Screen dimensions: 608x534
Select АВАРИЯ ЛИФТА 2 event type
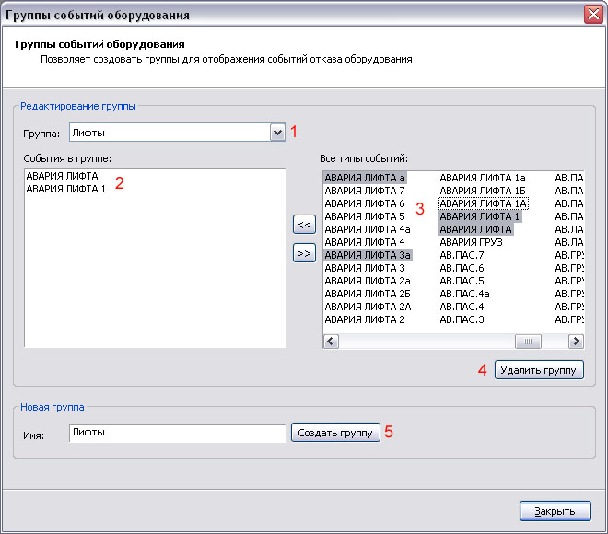pyautogui.click(x=365, y=319)
